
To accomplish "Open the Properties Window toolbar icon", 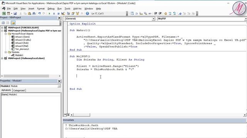I will (x=73, y=14).
